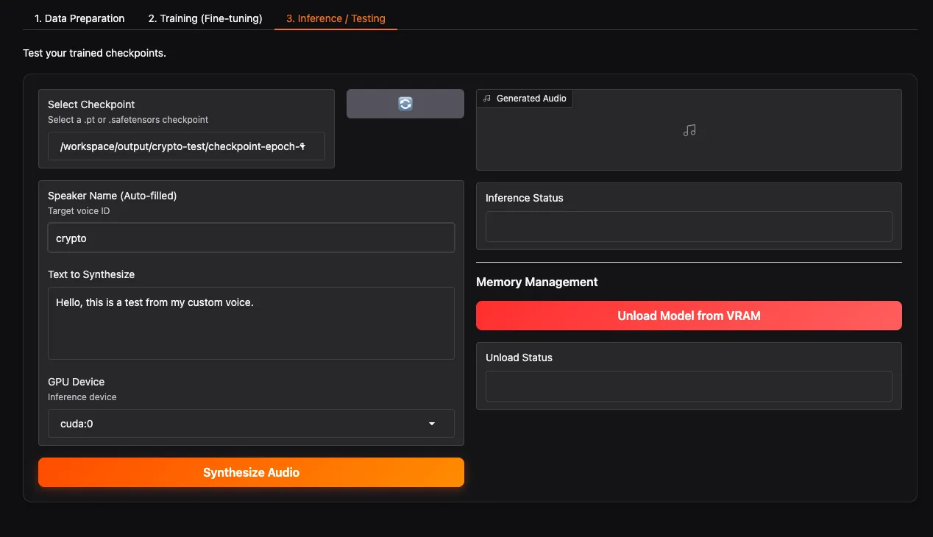Click the caret arrow in cuda:0 selector
Screen dimensions: 933x537
[x=432, y=424]
